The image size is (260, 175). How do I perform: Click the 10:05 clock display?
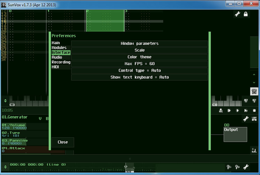tap(7, 110)
